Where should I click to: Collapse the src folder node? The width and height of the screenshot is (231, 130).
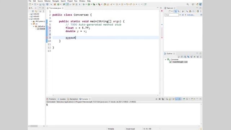(31, 24)
